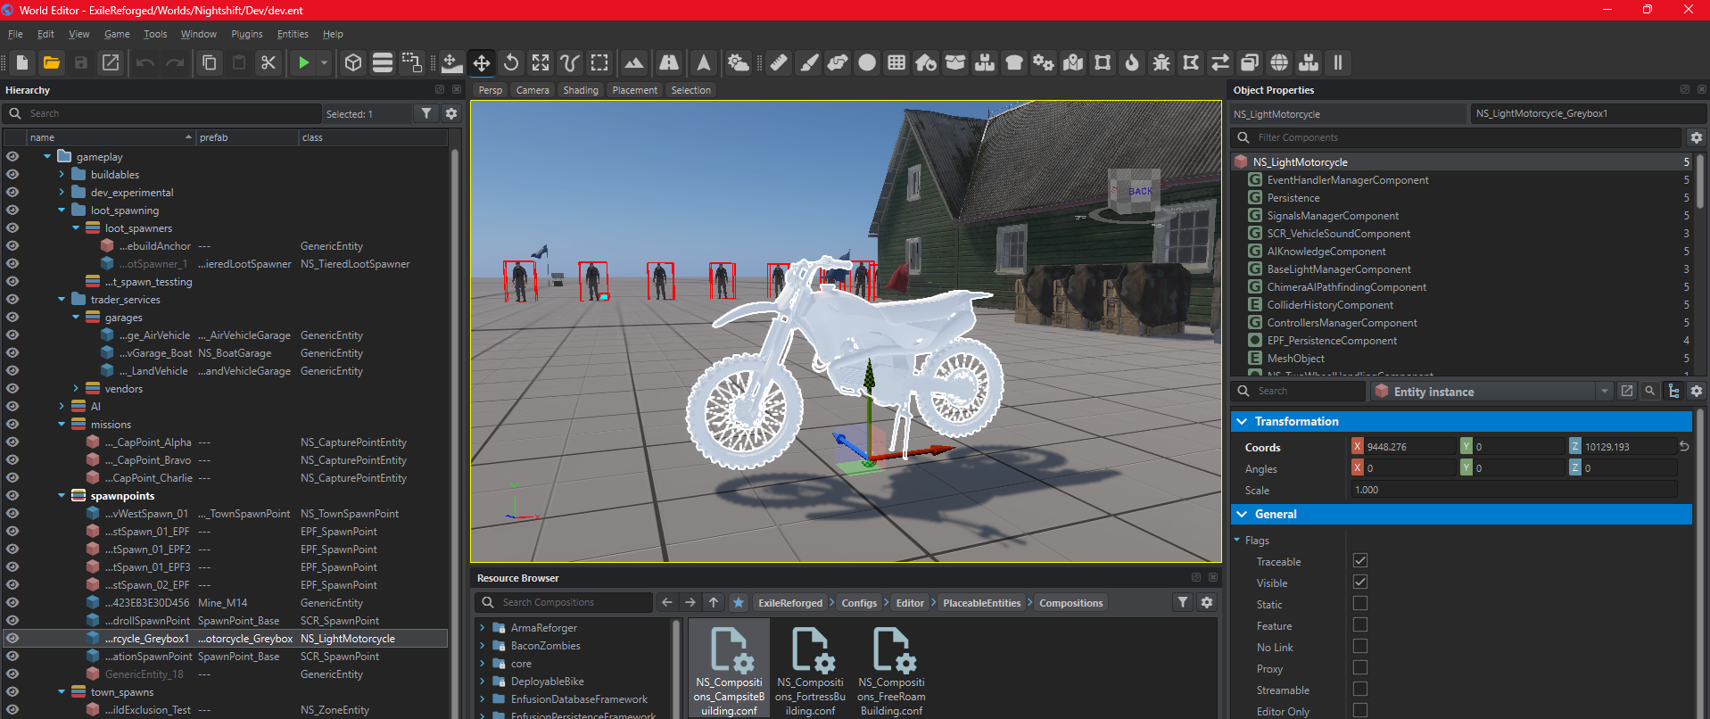Screen dimensions: 1710x719
Task: Enable the No Link checkbox
Action: point(1360,646)
